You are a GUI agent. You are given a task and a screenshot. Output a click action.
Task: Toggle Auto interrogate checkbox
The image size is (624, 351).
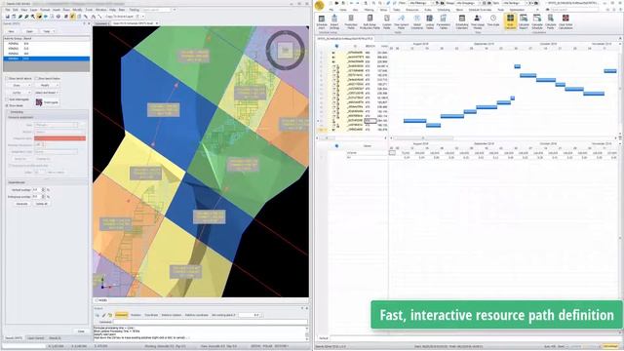click(x=7, y=99)
